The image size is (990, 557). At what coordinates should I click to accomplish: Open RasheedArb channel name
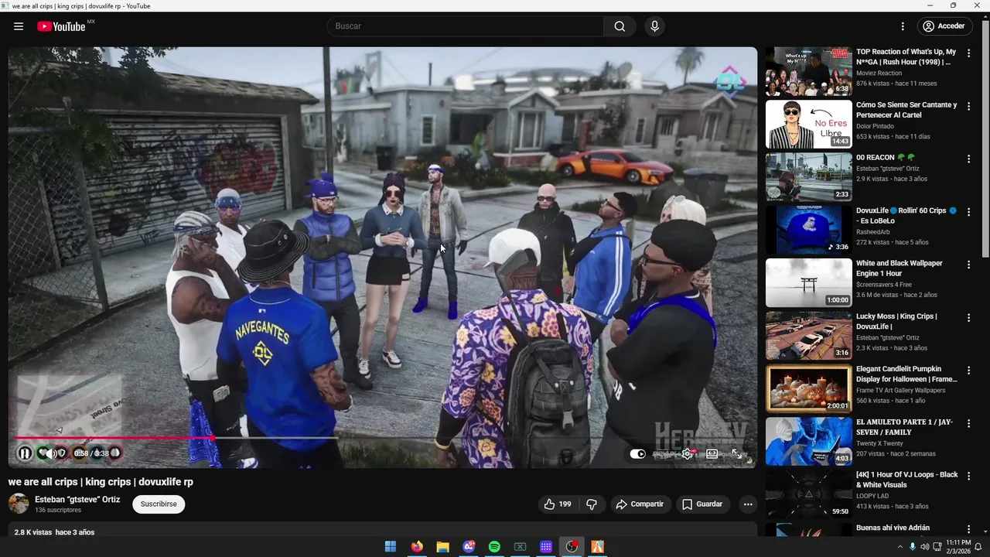(876, 231)
